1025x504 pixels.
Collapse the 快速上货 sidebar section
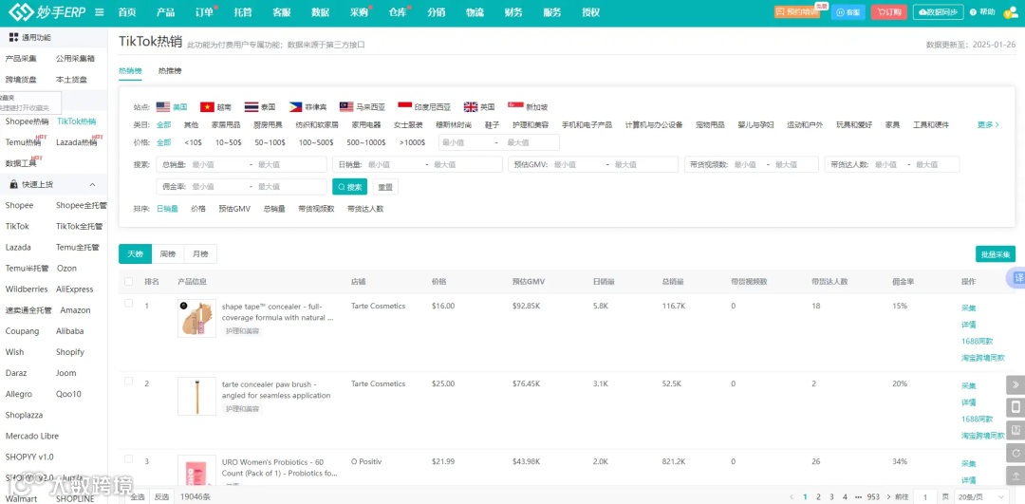(92, 185)
